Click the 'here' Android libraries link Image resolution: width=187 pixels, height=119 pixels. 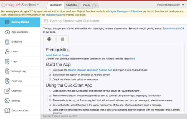point(132,59)
